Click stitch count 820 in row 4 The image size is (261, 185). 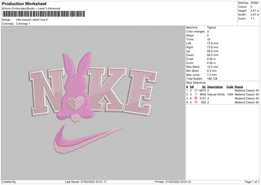click(x=204, y=103)
